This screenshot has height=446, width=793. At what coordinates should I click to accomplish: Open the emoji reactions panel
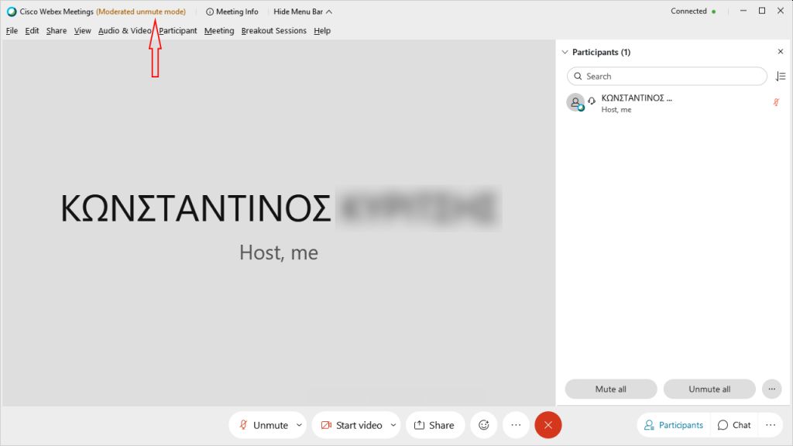coord(483,424)
